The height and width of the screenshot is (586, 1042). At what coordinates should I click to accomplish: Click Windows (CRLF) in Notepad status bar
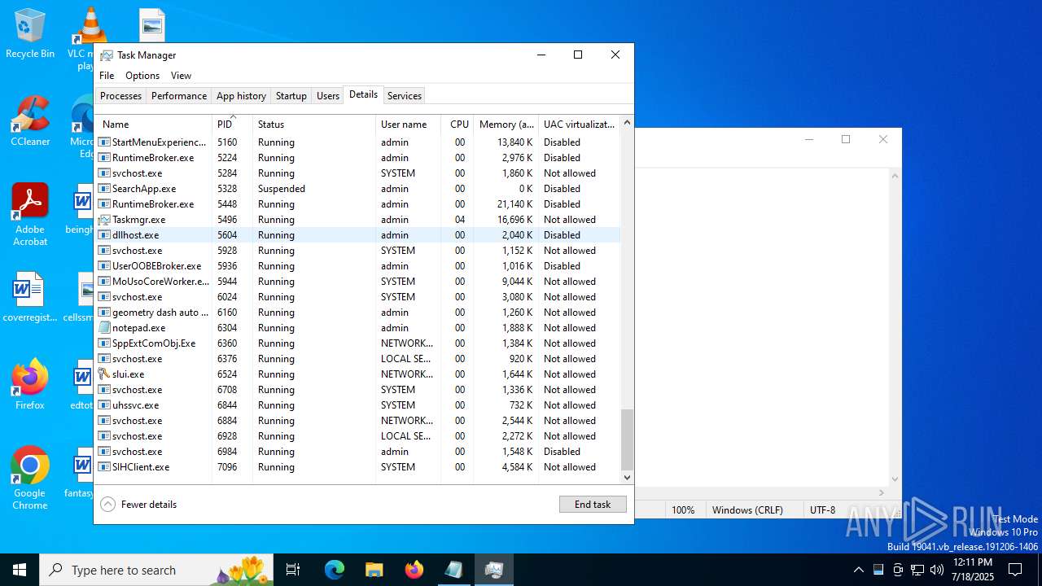tap(747, 510)
